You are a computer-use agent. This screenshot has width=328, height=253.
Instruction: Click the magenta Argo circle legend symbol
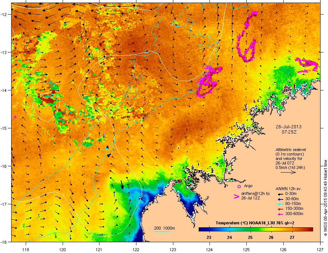pyautogui.click(x=239, y=187)
